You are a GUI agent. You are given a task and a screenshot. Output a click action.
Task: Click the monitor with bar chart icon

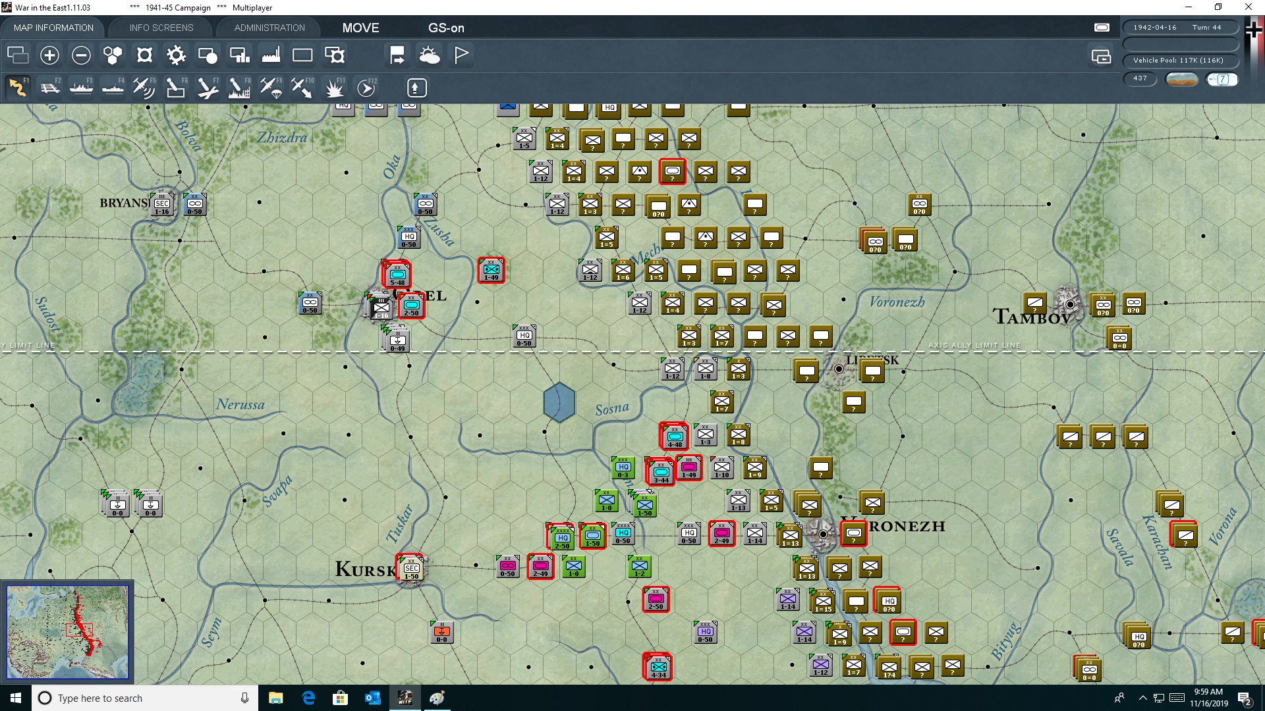tap(239, 55)
